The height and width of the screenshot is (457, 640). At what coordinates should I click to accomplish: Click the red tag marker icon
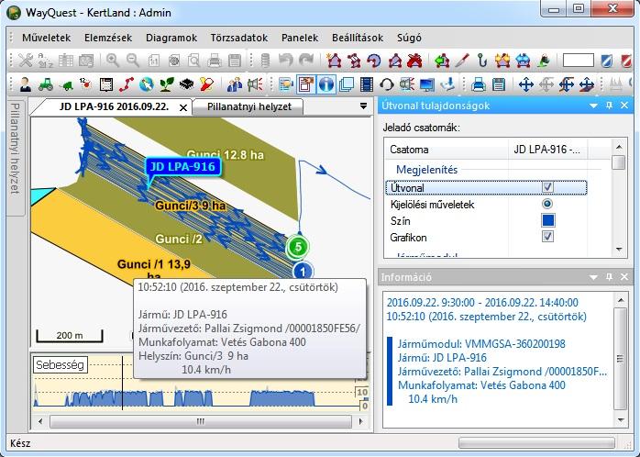[206, 84]
